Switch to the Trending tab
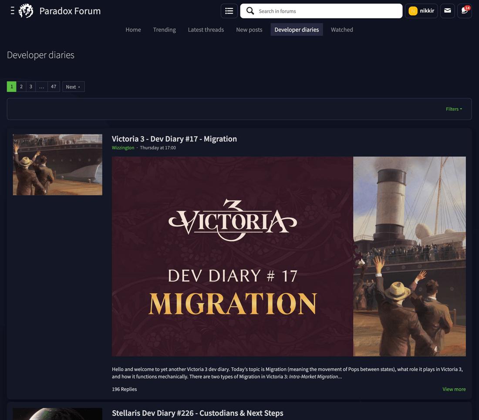The image size is (479, 420). [164, 30]
